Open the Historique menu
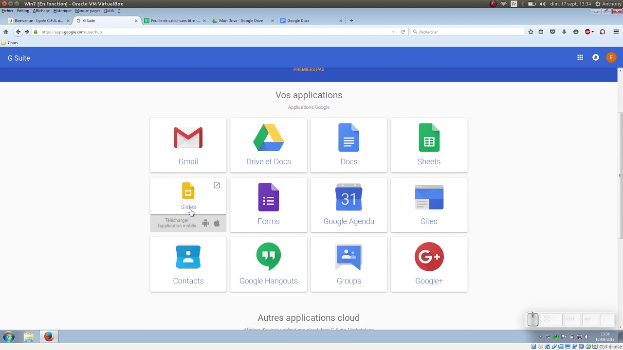 [62, 11]
